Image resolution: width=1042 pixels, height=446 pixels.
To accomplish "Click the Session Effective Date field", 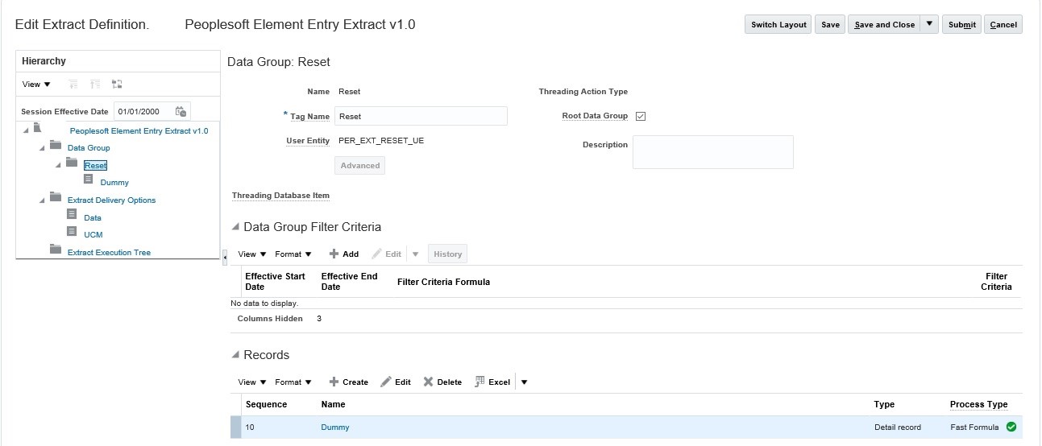I will [143, 112].
